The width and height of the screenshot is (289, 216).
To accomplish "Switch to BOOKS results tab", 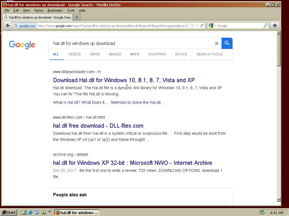I will click(x=181, y=54).
